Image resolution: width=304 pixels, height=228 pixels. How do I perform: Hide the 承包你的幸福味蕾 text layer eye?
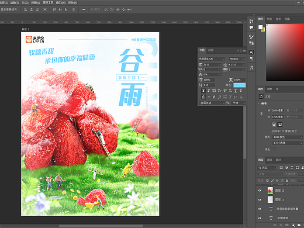coord(260,209)
